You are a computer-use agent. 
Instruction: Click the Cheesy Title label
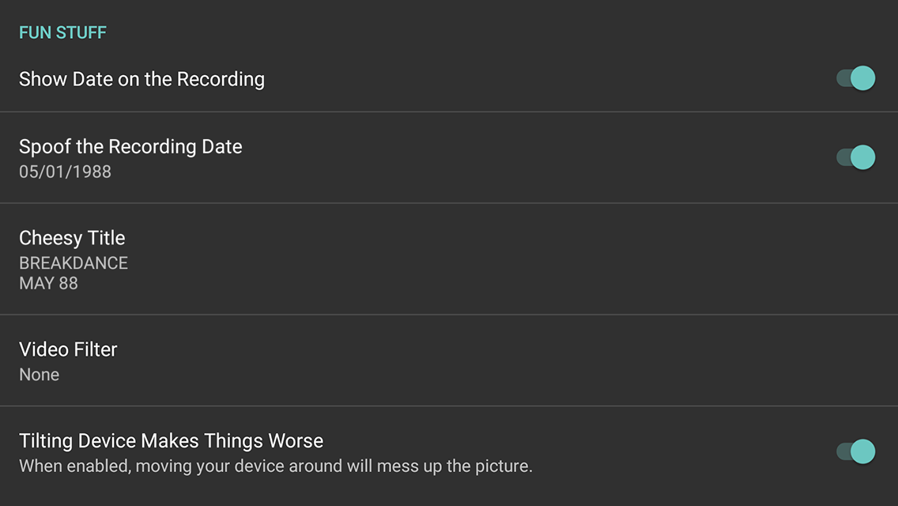tap(72, 237)
